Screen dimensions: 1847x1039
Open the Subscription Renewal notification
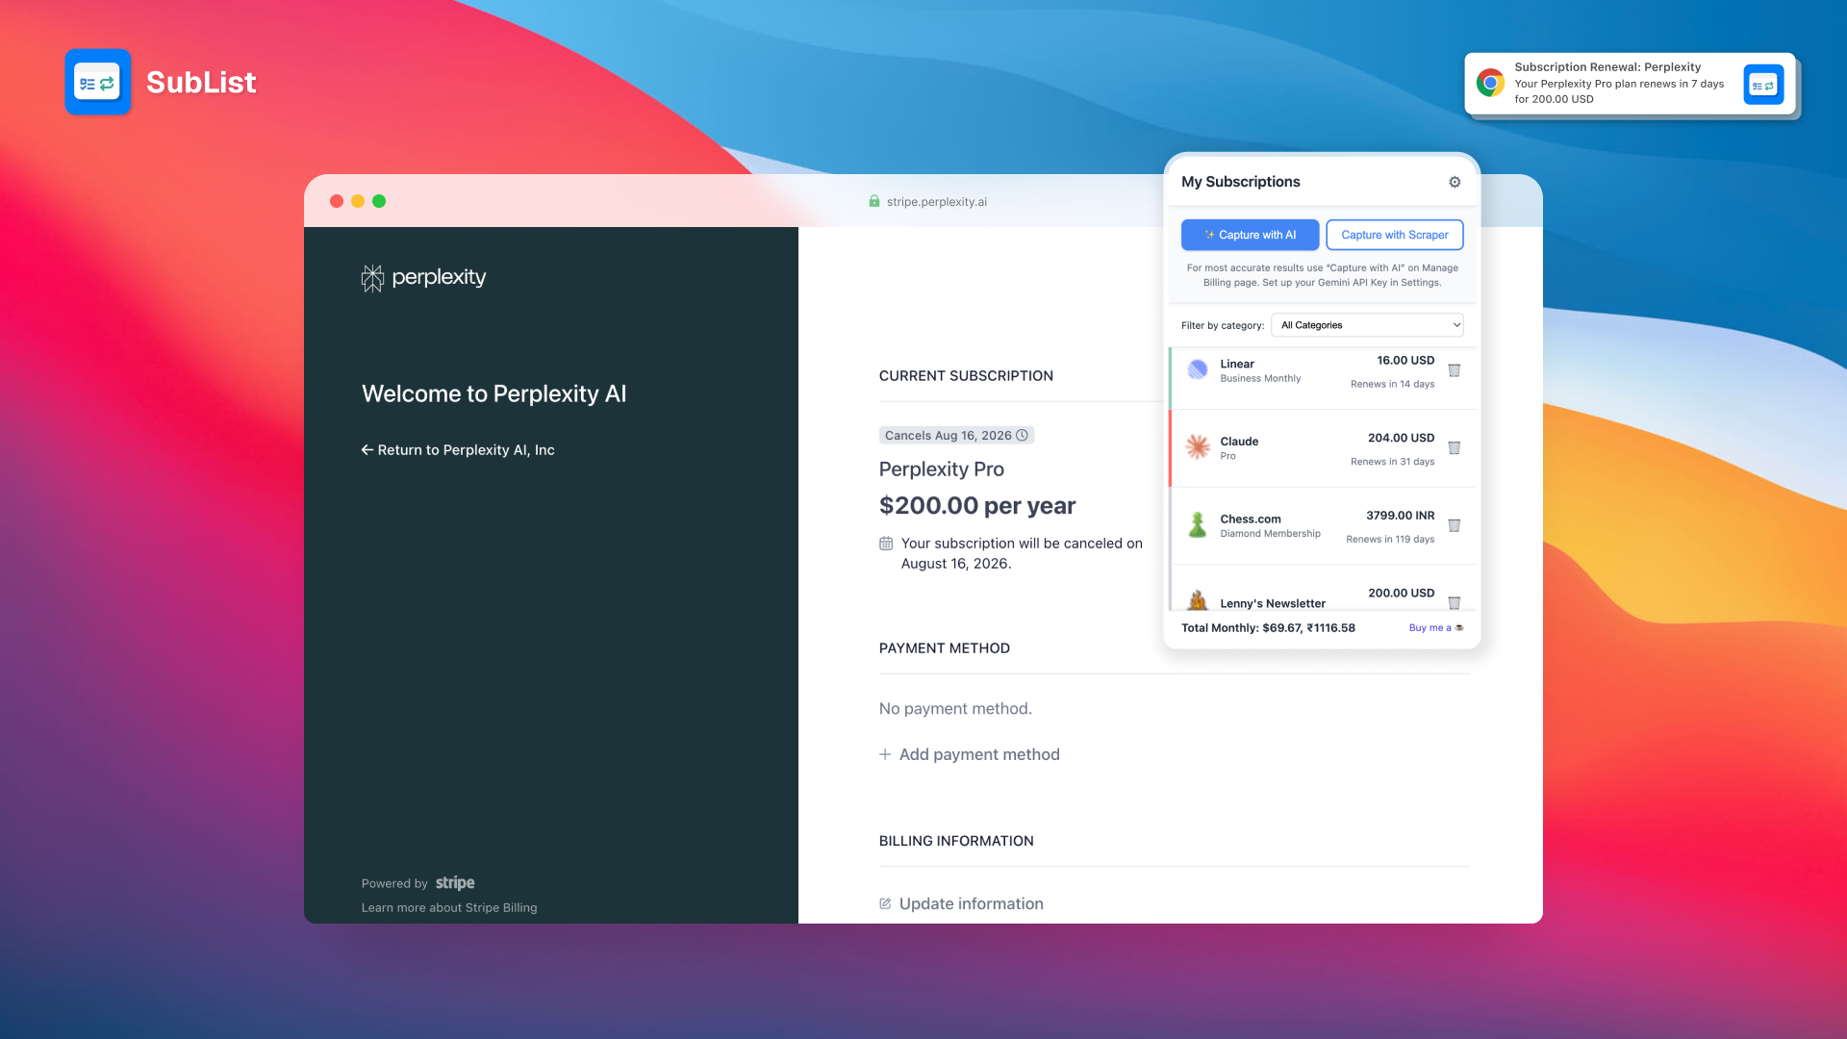click(x=1629, y=83)
